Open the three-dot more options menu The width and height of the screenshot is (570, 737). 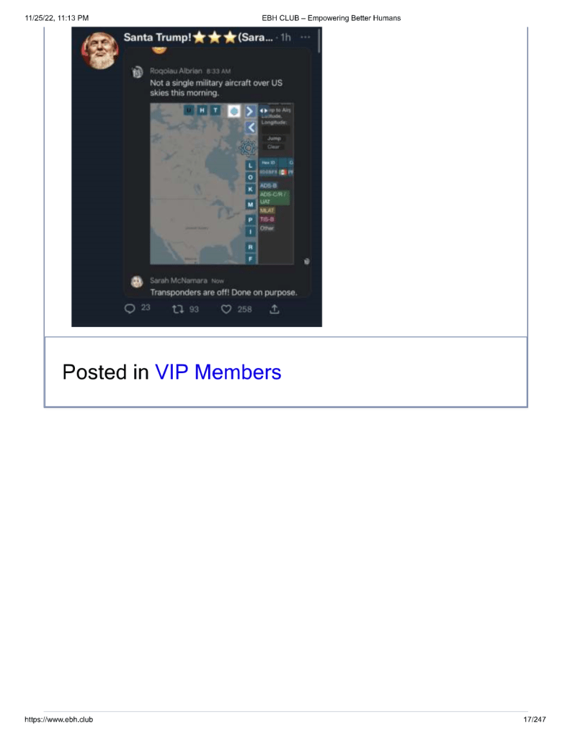306,37
